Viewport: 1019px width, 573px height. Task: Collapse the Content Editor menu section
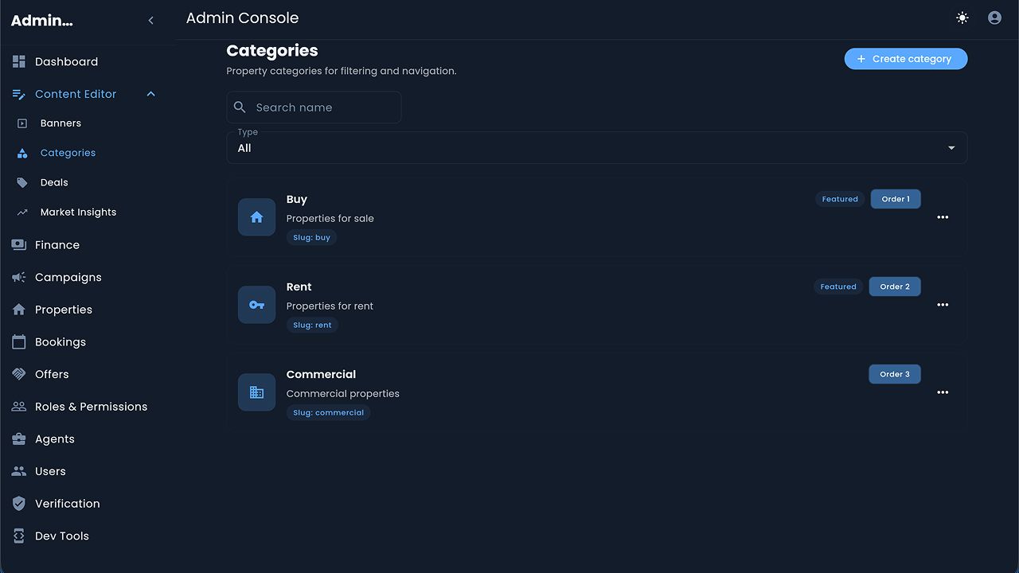(151, 94)
